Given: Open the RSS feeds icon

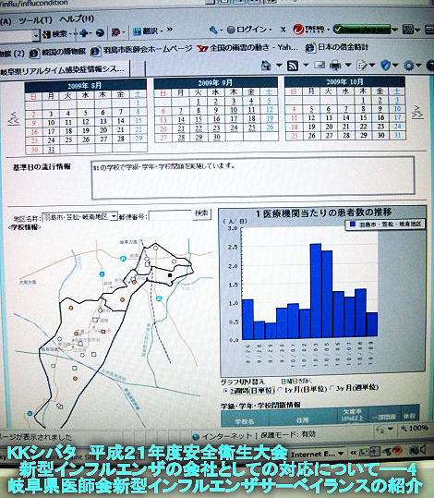Looking at the screenshot, I should 293,66.
